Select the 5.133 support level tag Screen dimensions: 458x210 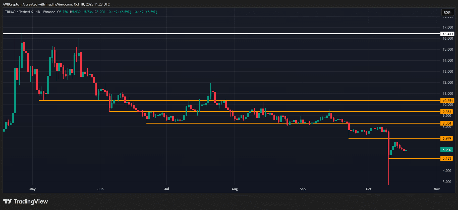pyautogui.click(x=447, y=158)
